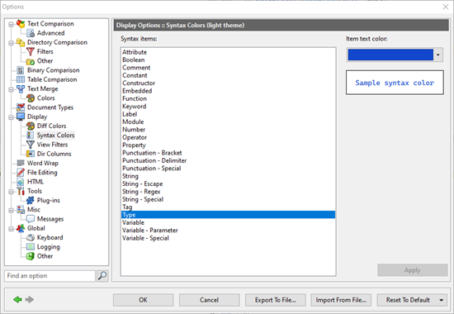Click the Filters funnel icon
Screen dimensions: 454x314
(x=31, y=51)
